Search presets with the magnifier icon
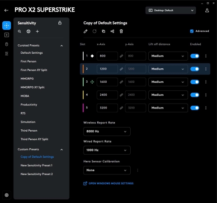 pyautogui.click(x=19, y=31)
